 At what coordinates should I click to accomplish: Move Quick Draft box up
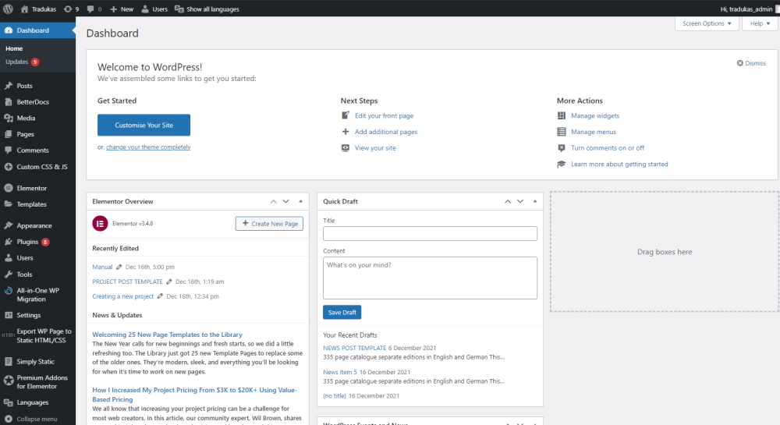click(x=508, y=201)
